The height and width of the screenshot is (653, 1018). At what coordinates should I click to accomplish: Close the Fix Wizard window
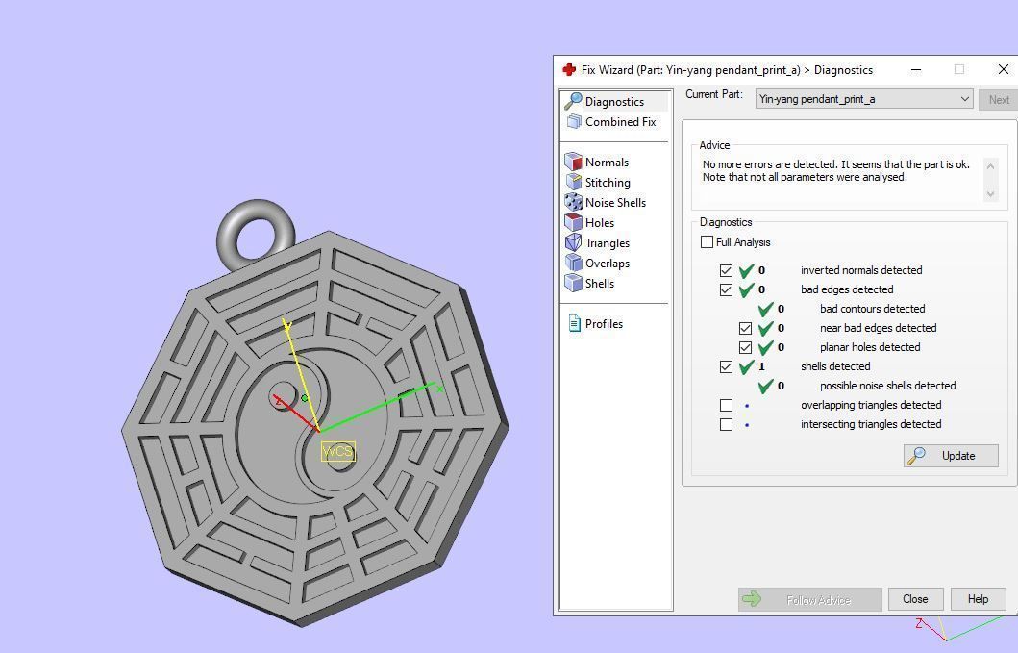click(1003, 69)
